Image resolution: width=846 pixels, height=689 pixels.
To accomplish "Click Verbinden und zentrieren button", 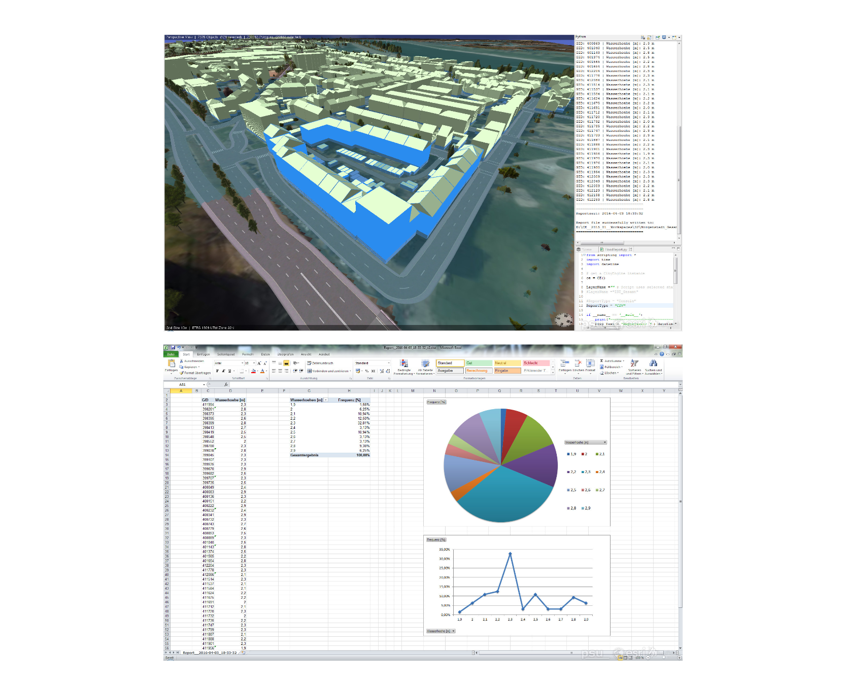I will tap(328, 371).
